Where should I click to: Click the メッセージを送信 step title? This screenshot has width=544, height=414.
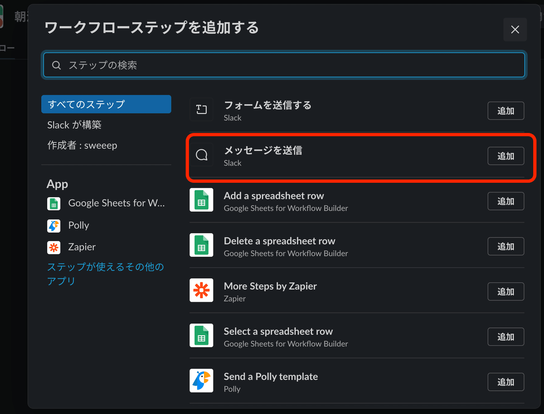coord(263,150)
